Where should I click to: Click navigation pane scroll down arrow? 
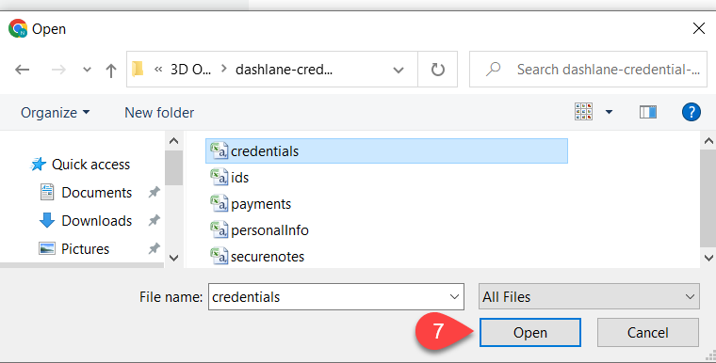[173, 258]
